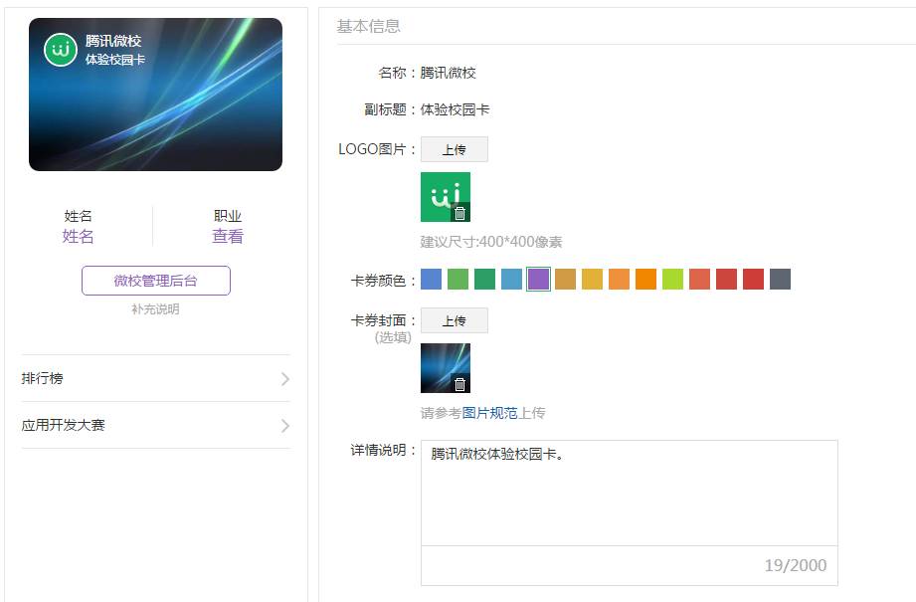916x602 pixels.
Task: Select the light green card color swatch
Action: coord(458,280)
